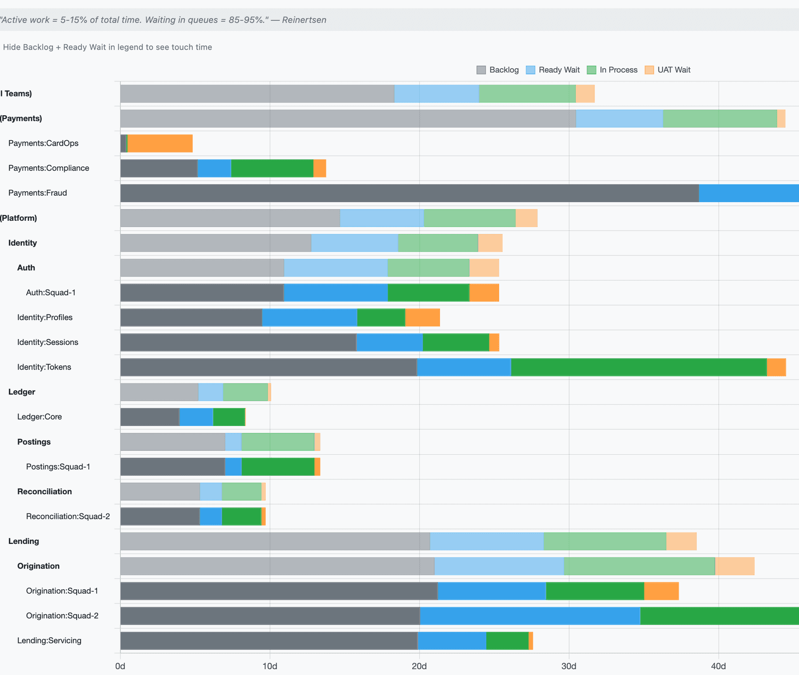Hide the In Process series via legend
This screenshot has width=799, height=675.
coord(612,70)
